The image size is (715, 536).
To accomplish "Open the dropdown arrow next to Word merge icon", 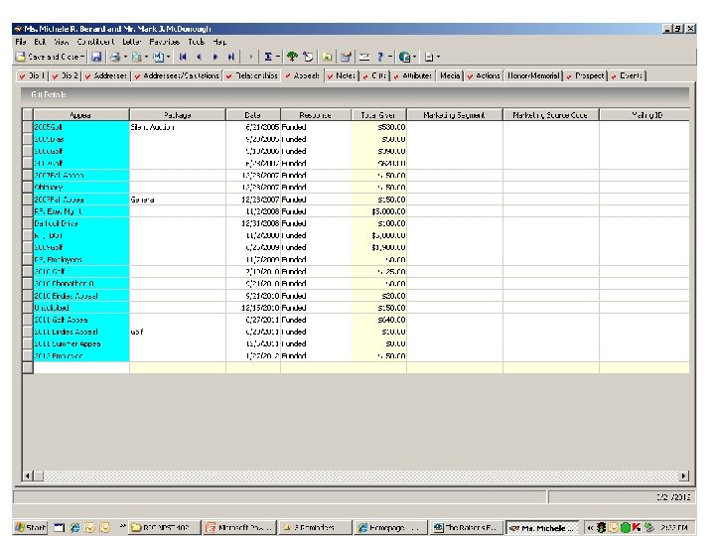I will 168,57.
